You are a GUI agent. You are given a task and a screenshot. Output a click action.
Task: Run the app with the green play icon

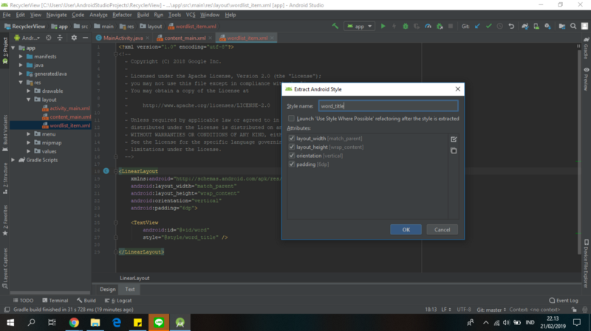point(383,27)
